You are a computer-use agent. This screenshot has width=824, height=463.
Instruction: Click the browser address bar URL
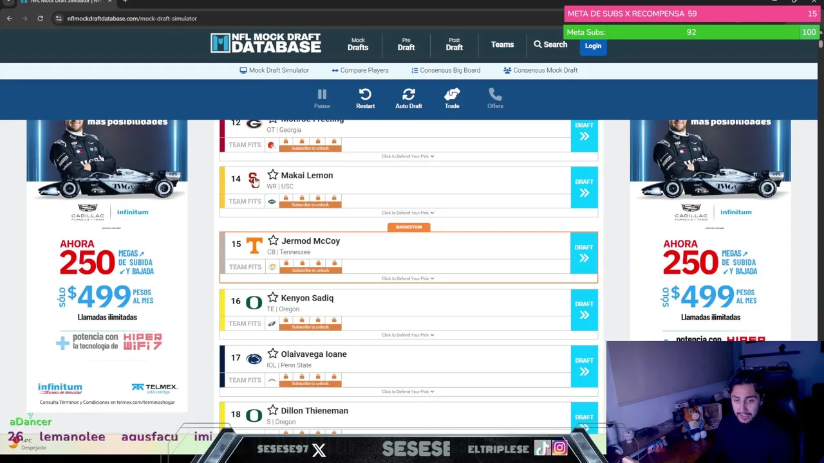pyautogui.click(x=132, y=19)
